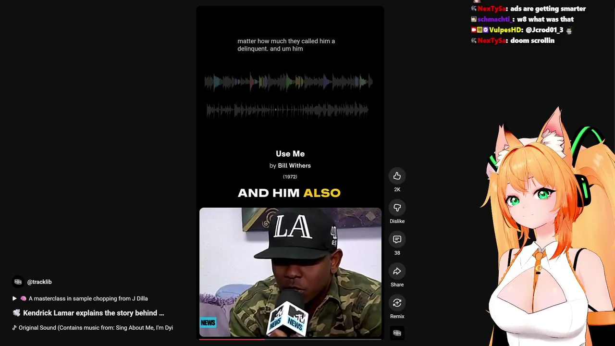Viewport: 615px width, 346px height.
Task: Like the Short with thumbs-up icon
Action: (397, 176)
